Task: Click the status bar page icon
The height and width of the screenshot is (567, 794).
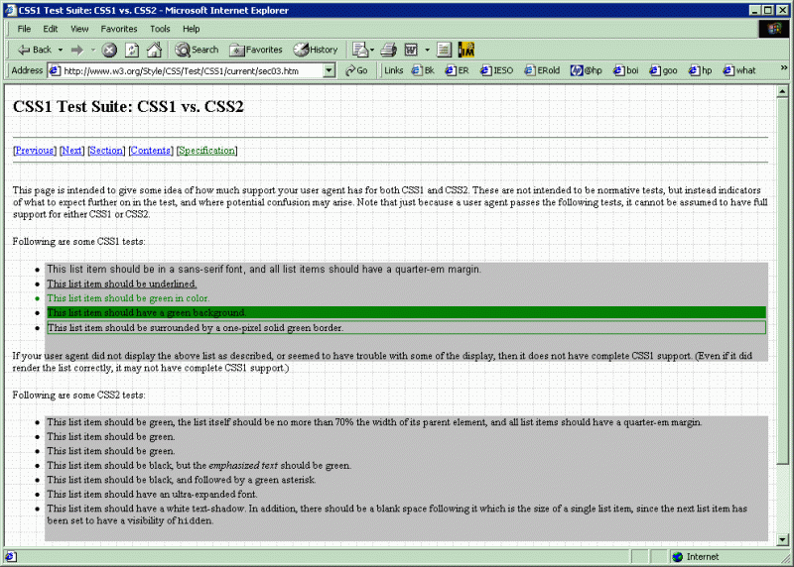Action: (x=11, y=557)
